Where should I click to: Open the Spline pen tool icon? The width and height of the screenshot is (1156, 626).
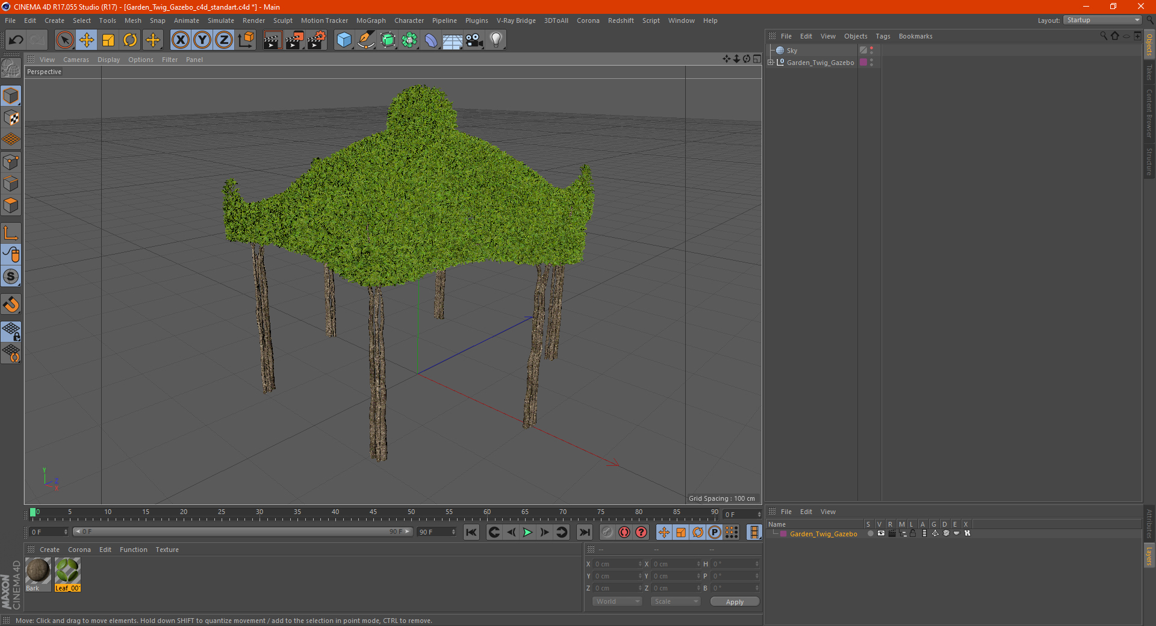point(365,40)
